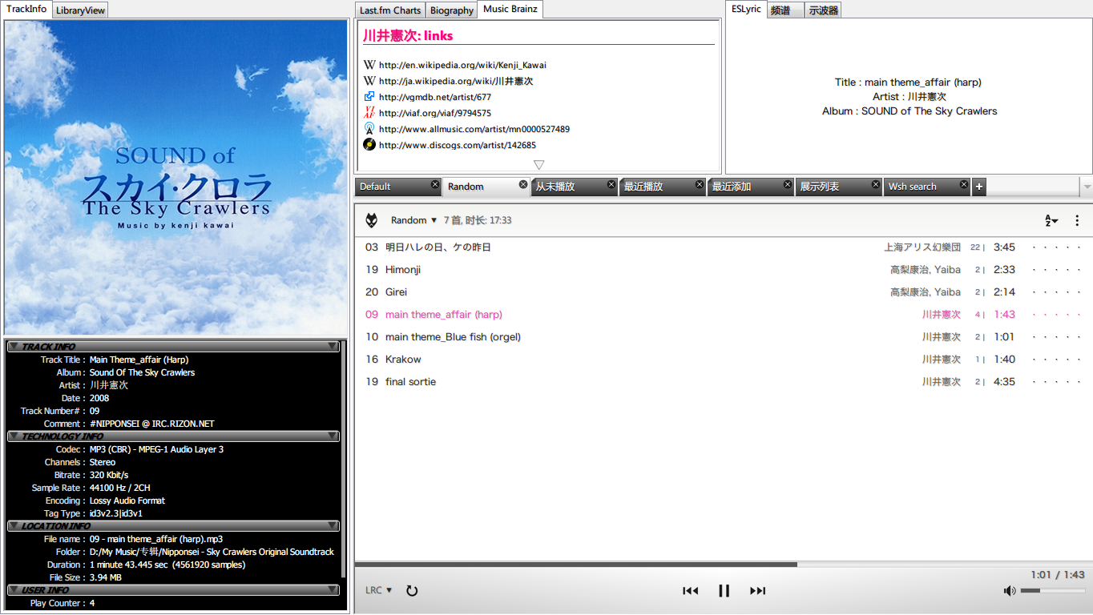Open the three-dot more options menu
Image resolution: width=1093 pixels, height=615 pixels.
coord(1077,220)
